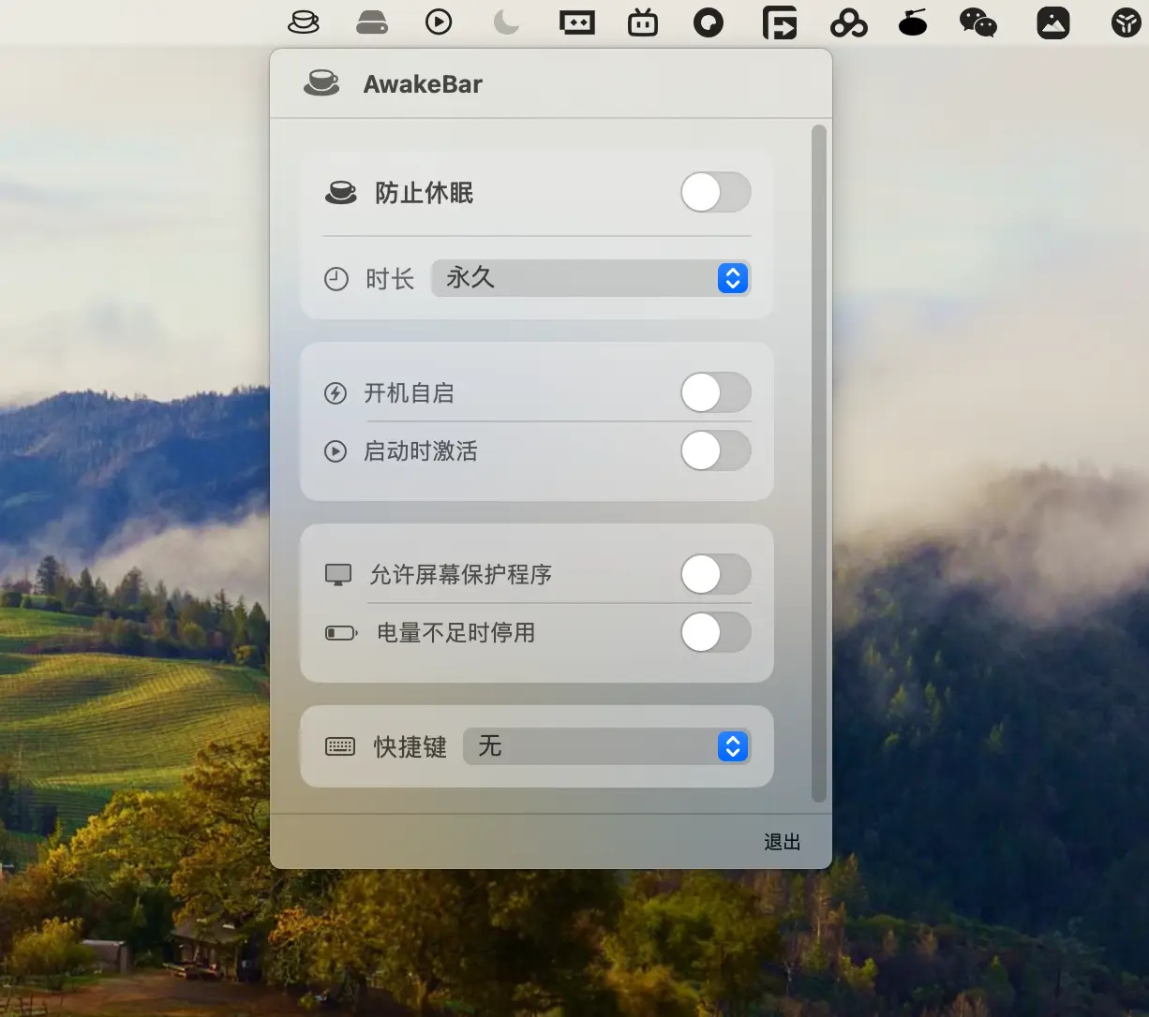1149x1017 pixels.
Task: Open the Bilibili TV menu bar icon
Action: [x=643, y=22]
